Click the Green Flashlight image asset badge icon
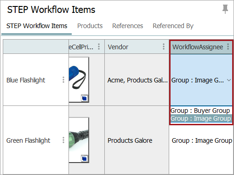This screenshot has width=234, height=175. point(84,158)
